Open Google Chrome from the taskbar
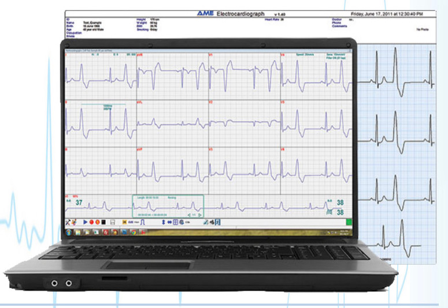The height and width of the screenshot is (308, 448). coord(134,232)
